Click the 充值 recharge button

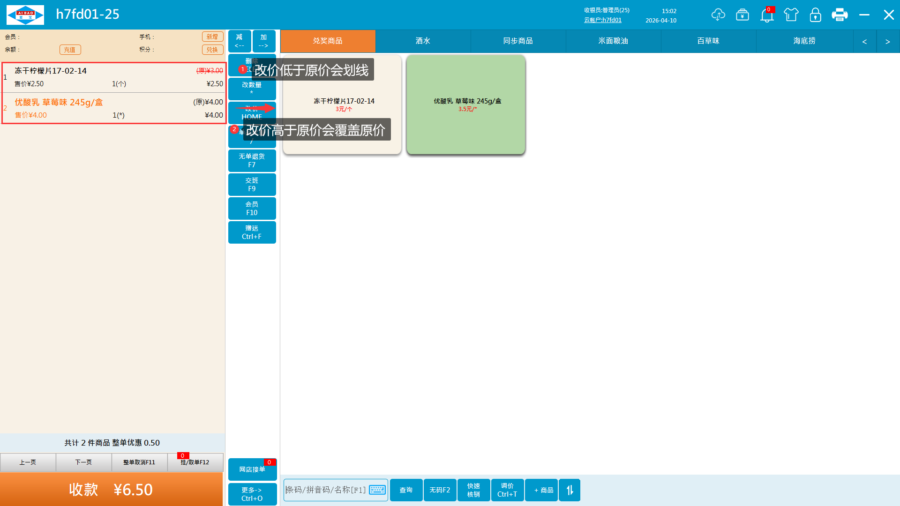tap(70, 50)
